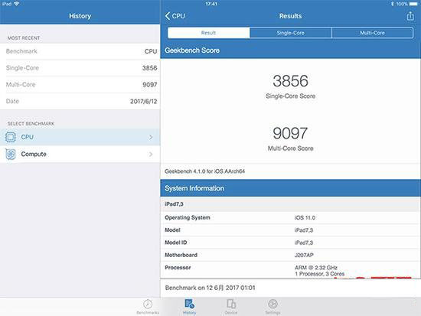
Task: Tap the Bluetooth icon in status bar
Action: point(392,4)
